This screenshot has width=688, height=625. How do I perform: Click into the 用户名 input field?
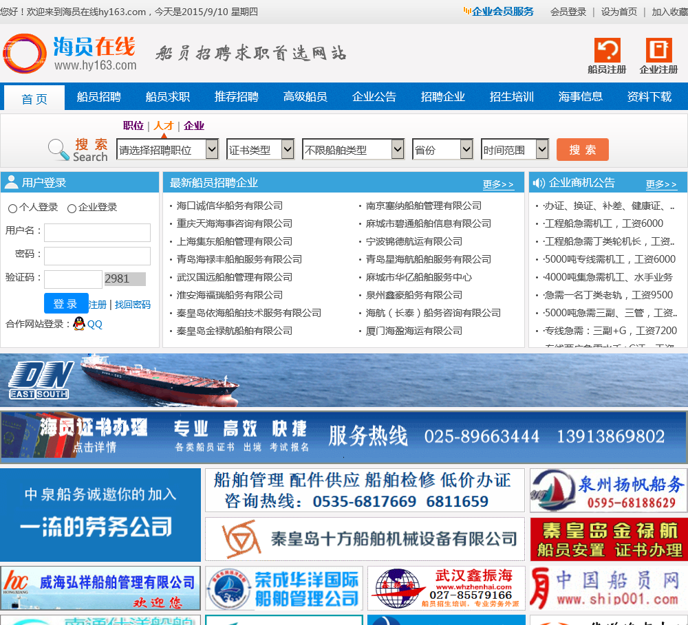[98, 232]
